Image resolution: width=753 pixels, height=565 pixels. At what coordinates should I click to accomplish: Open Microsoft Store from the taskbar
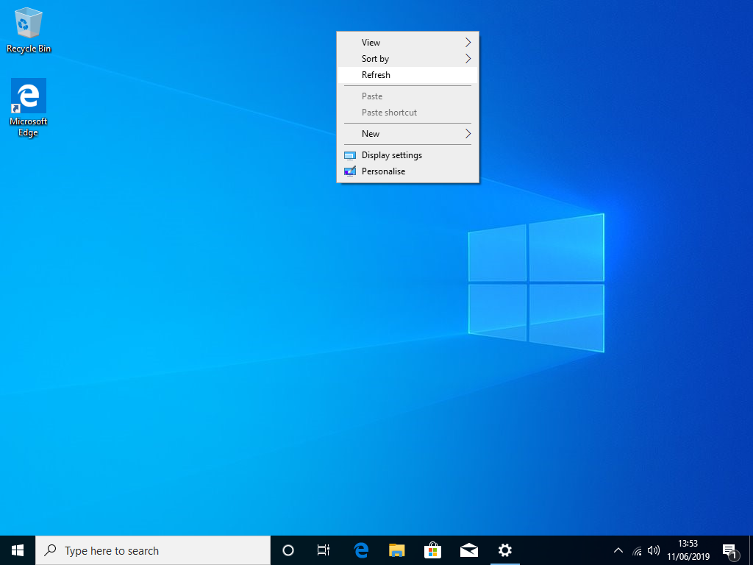(x=432, y=550)
